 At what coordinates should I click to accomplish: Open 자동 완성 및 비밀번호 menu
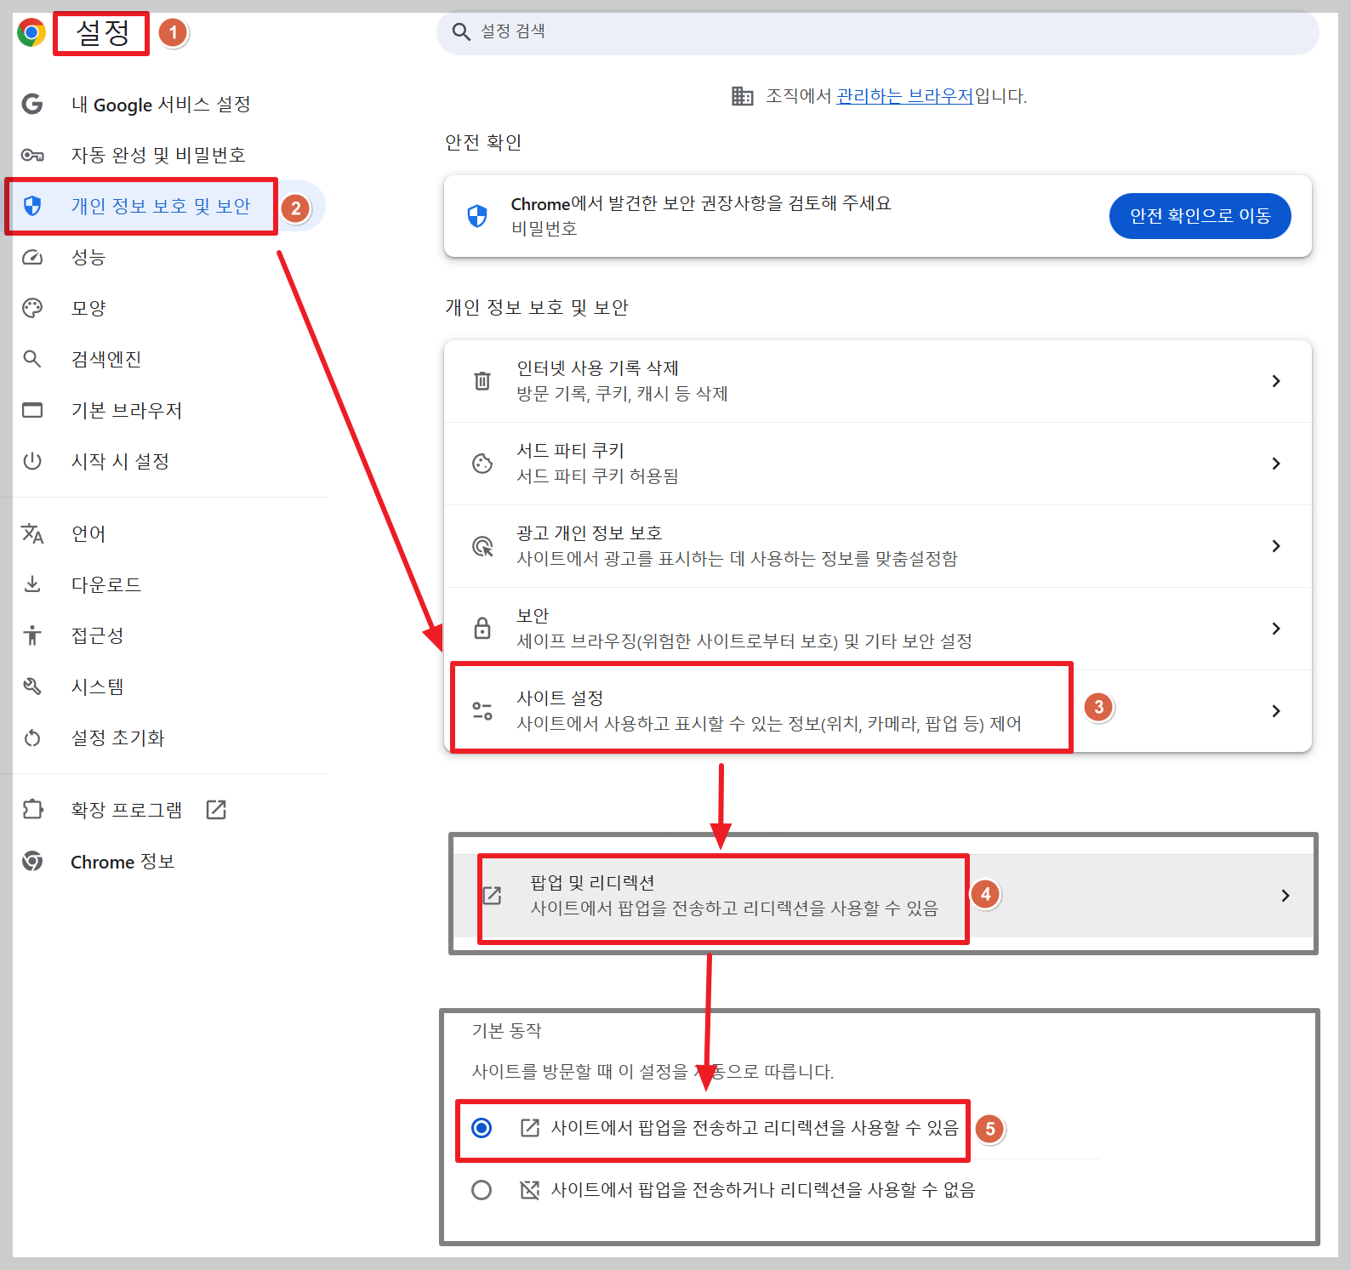click(x=158, y=155)
